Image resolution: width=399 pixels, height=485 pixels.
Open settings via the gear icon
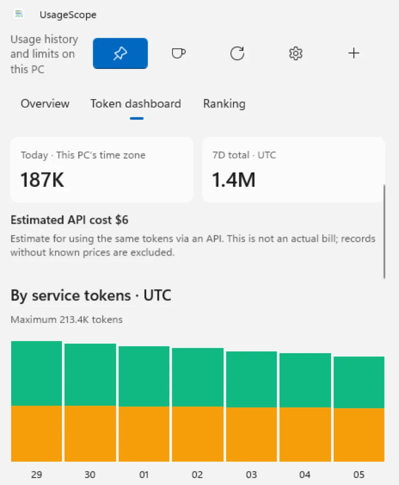click(x=296, y=53)
